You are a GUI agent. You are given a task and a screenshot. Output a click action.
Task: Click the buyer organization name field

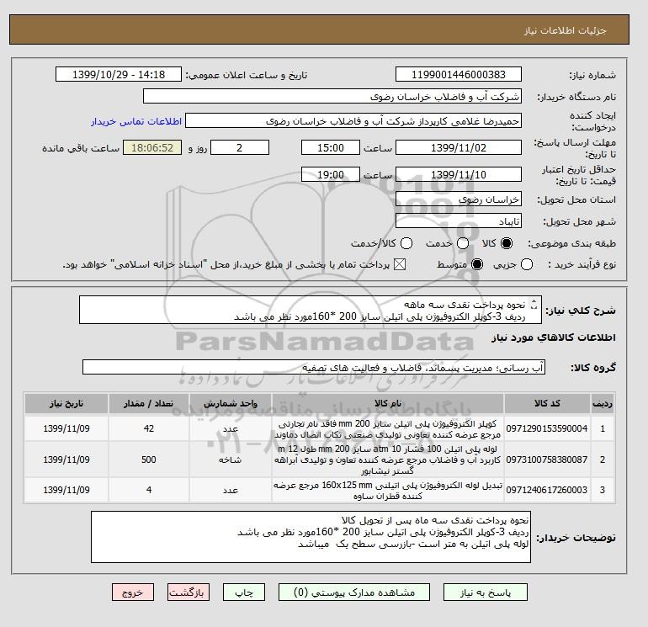tap(332, 96)
